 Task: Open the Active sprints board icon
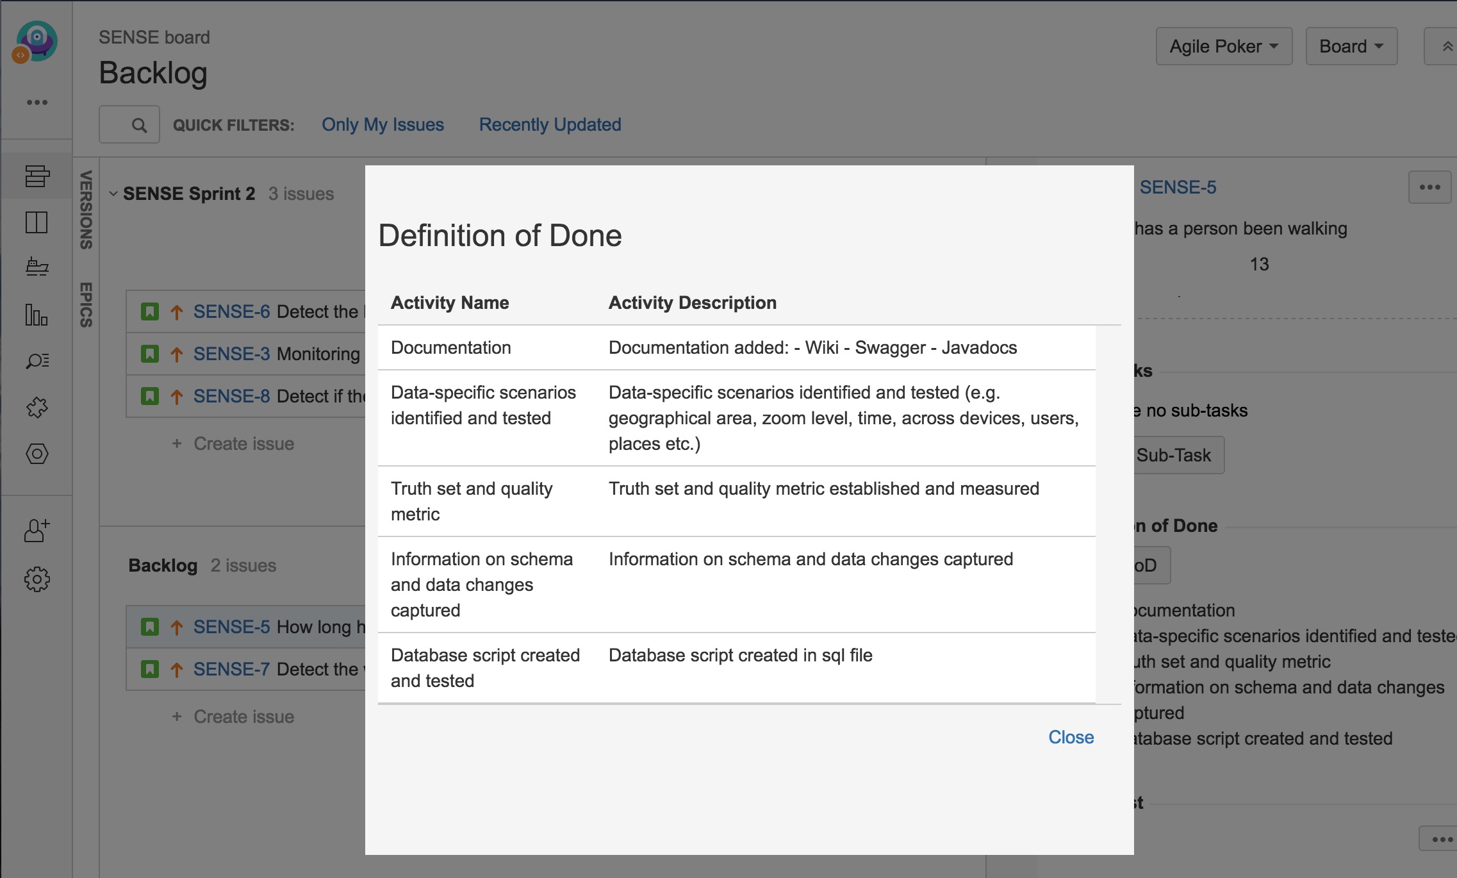(37, 222)
